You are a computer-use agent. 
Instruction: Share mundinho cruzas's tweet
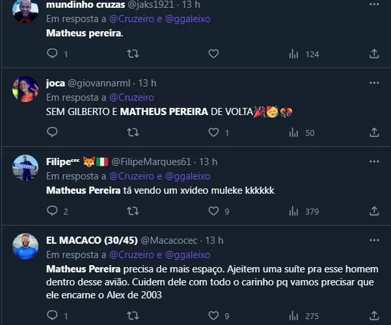point(374,54)
